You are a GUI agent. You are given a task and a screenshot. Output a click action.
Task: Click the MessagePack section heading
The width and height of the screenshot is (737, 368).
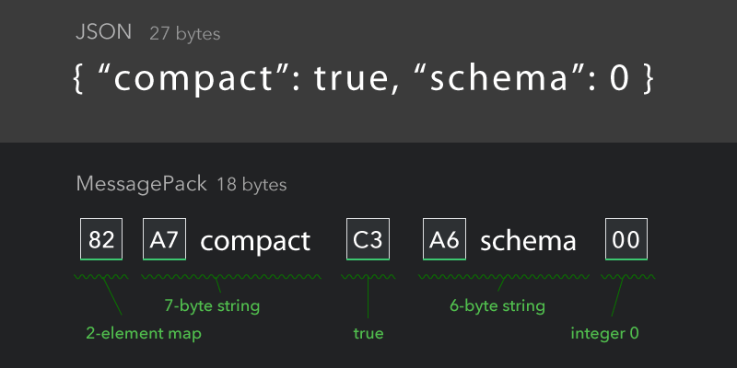pos(142,184)
